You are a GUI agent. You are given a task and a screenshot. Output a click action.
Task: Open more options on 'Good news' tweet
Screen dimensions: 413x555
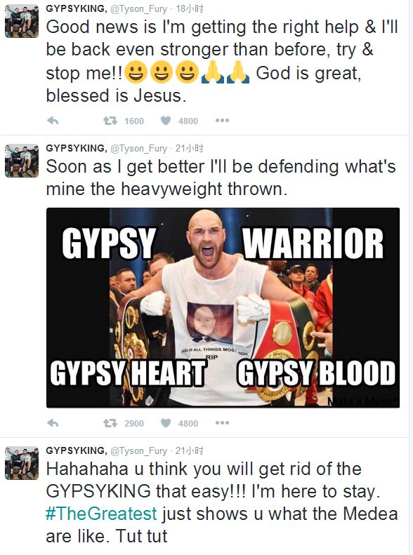(x=222, y=121)
